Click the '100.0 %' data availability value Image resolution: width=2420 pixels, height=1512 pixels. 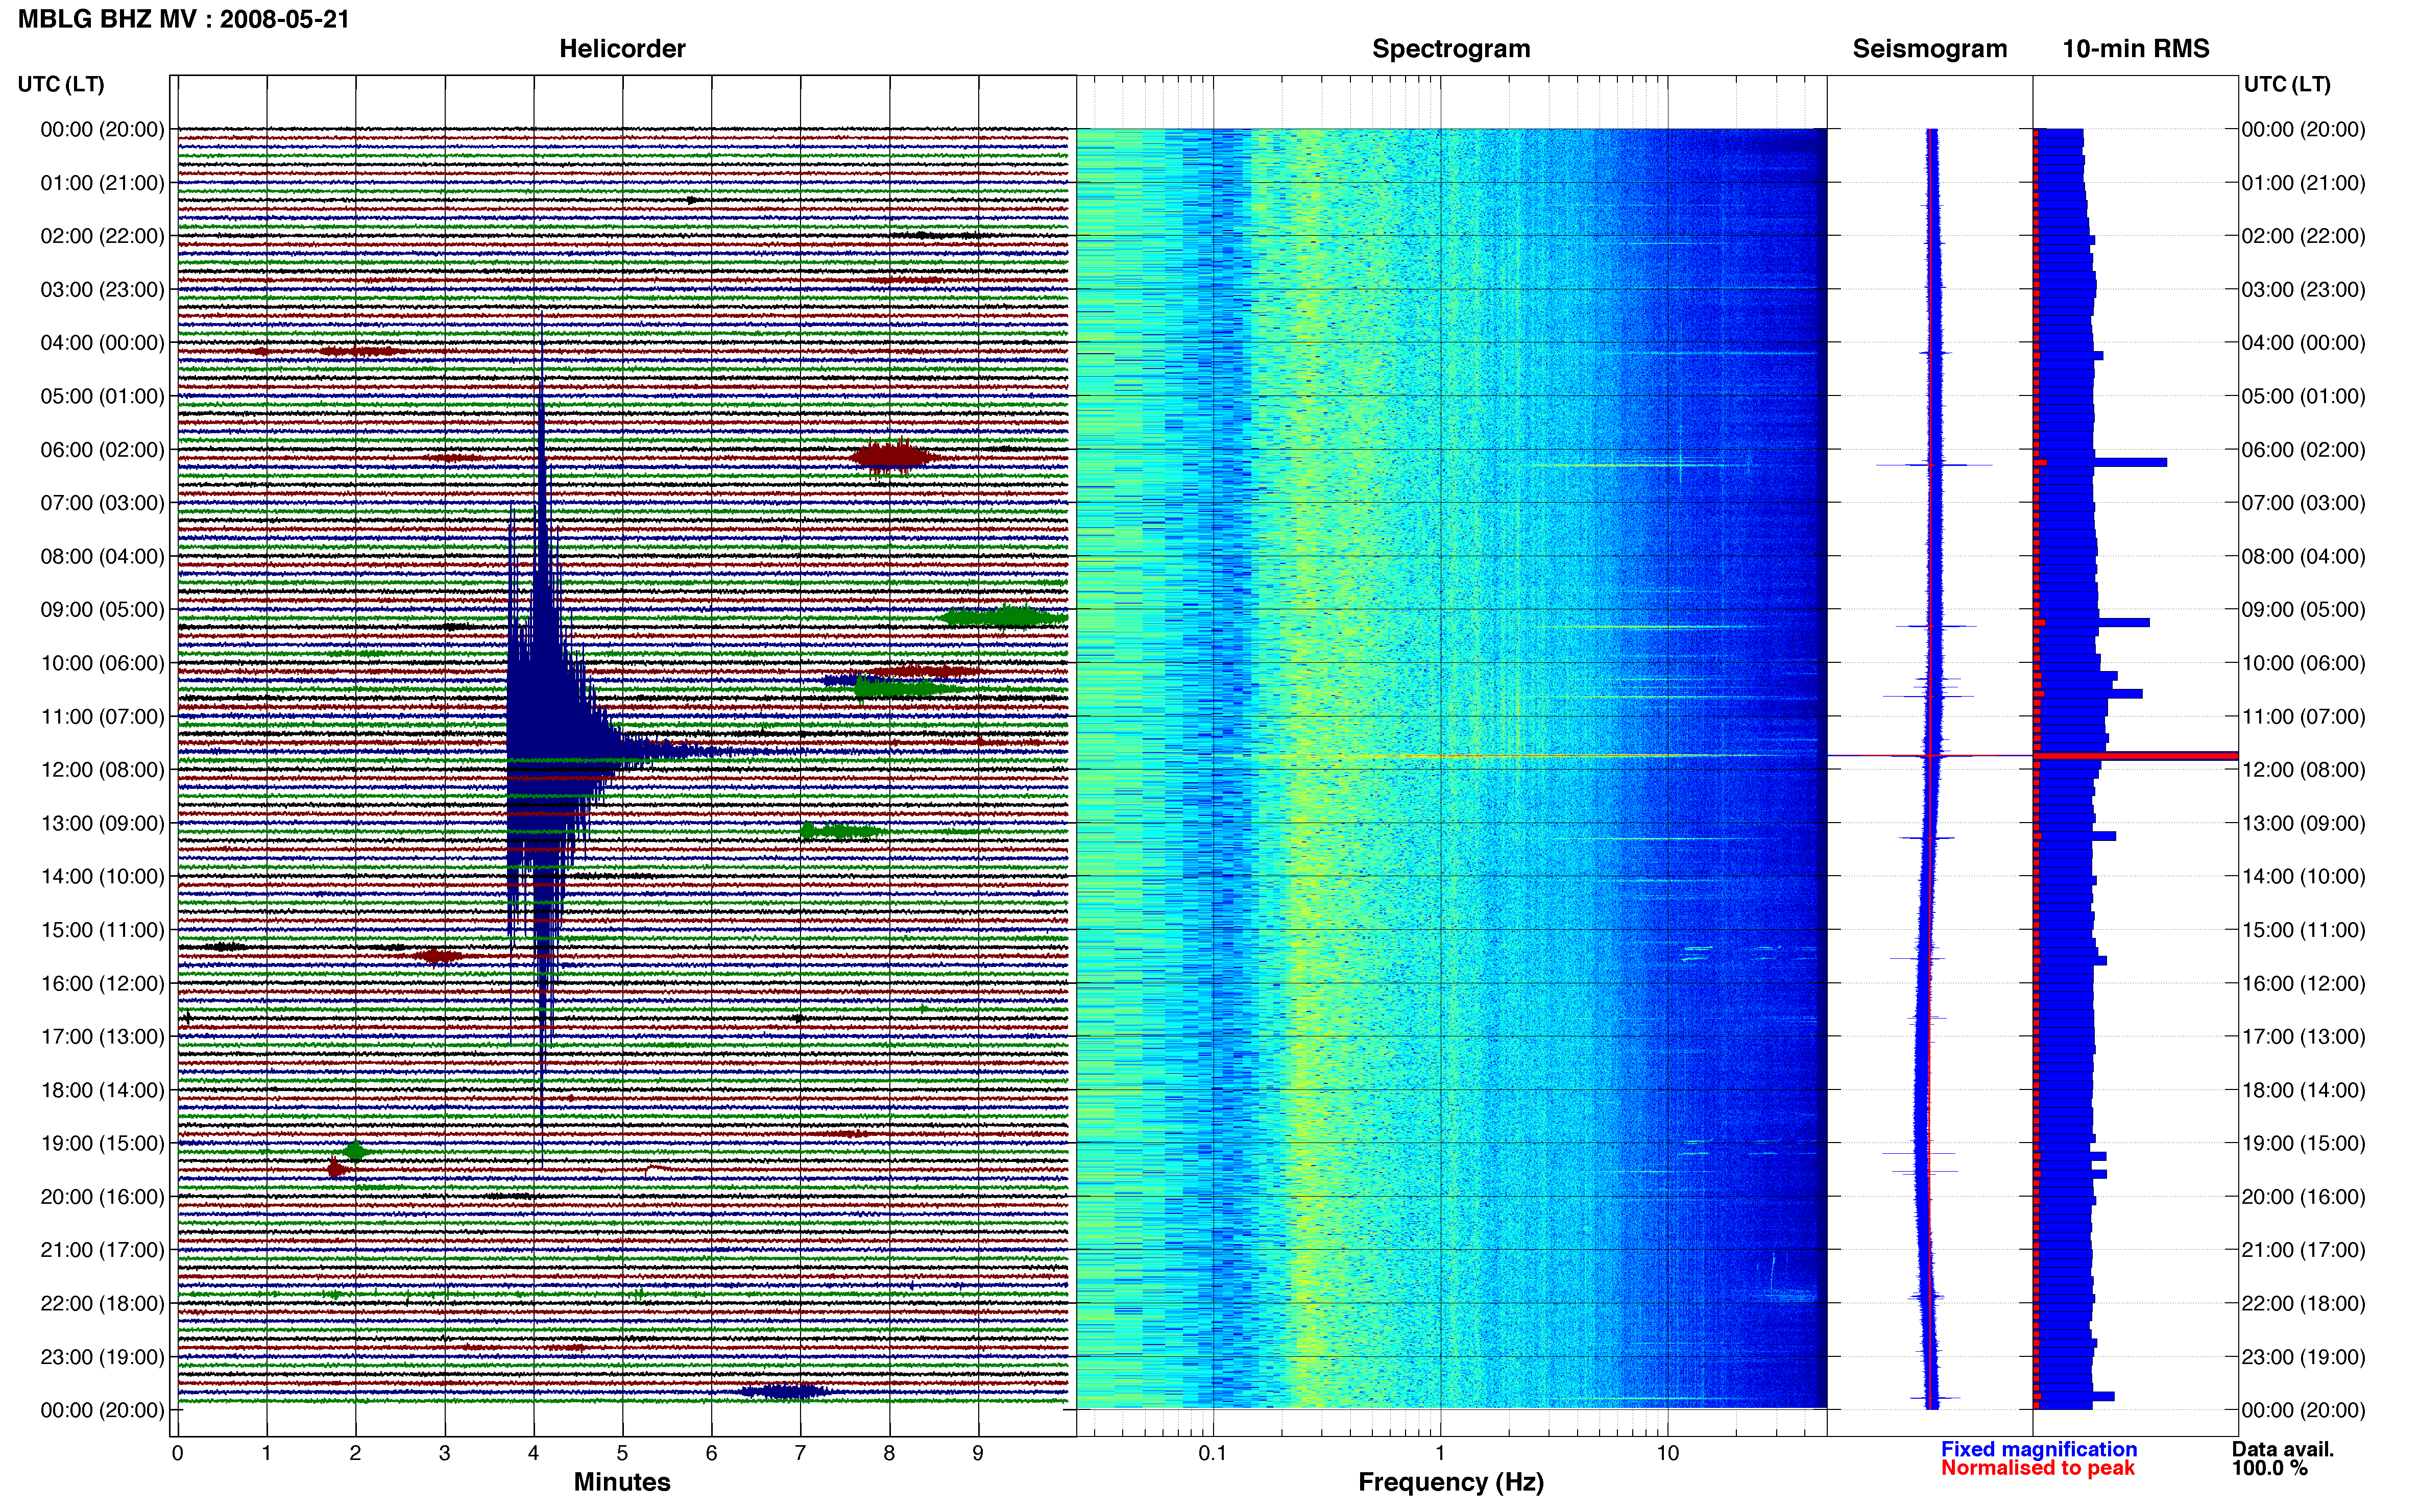coord(2269,1468)
